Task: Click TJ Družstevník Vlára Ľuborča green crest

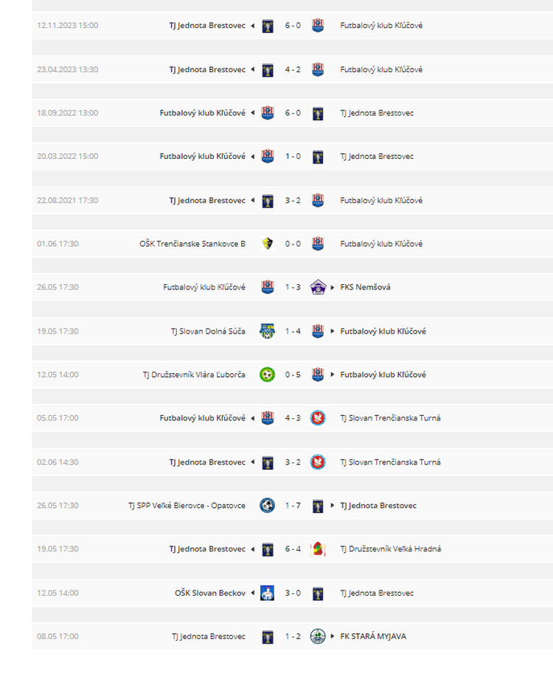Action: click(x=268, y=375)
